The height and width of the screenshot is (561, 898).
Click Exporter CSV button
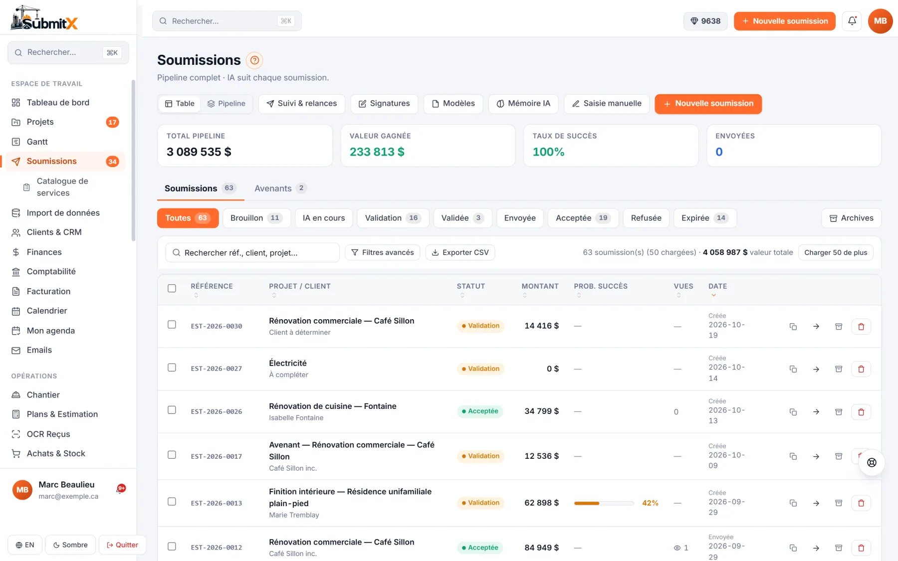click(x=460, y=252)
